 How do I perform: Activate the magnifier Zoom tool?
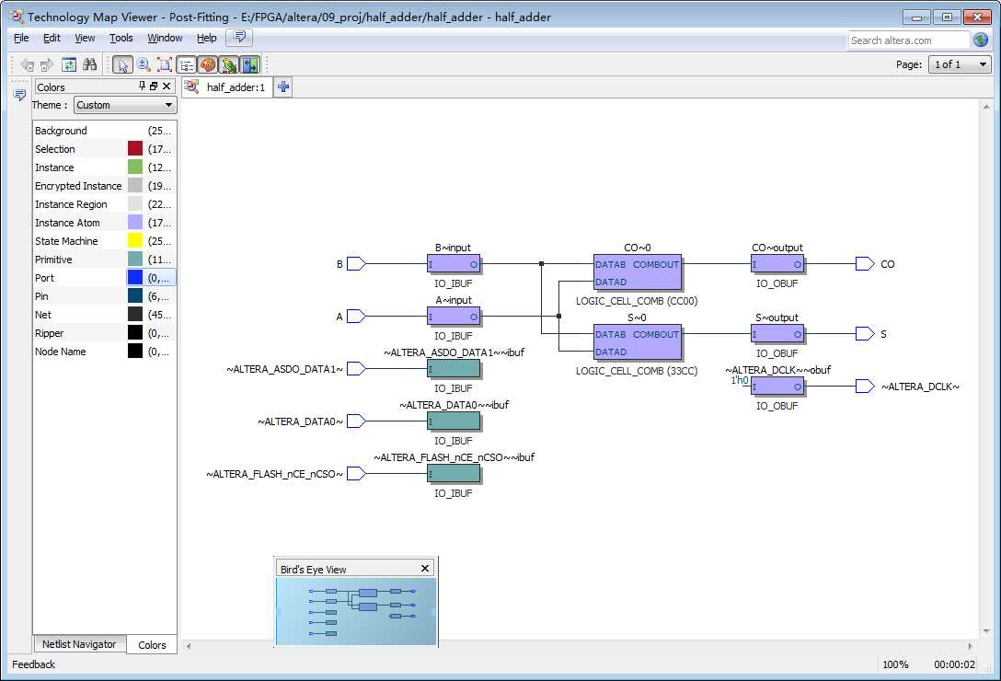pyautogui.click(x=144, y=64)
